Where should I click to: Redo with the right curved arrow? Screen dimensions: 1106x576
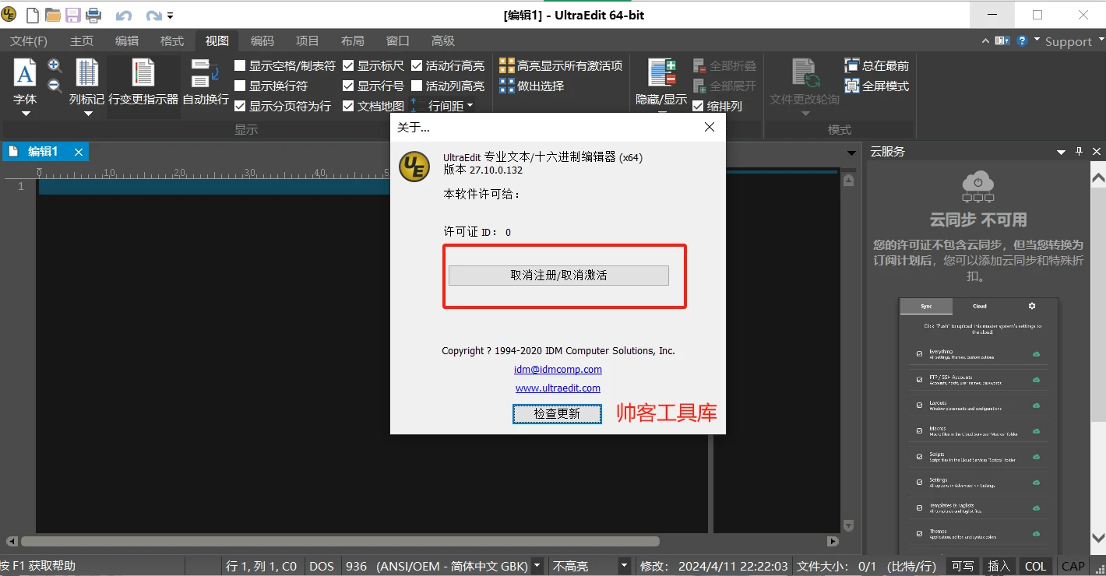[x=153, y=16]
